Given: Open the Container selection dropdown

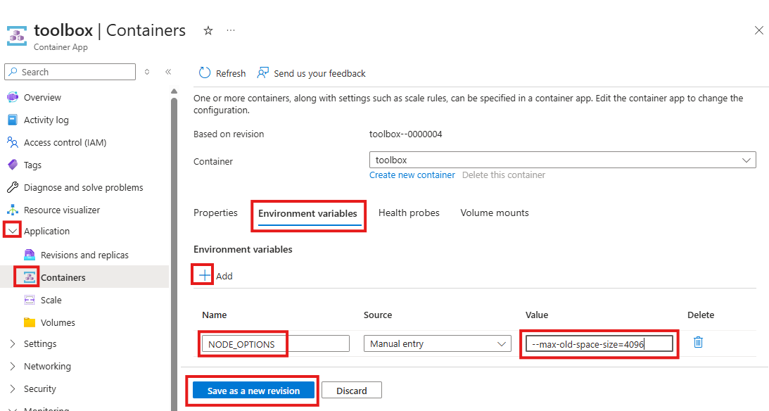Looking at the screenshot, I should [562, 160].
